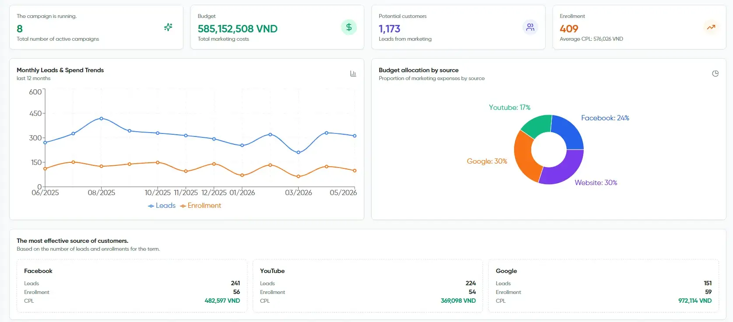Click the Leads peak point at 08/2025

click(101, 119)
